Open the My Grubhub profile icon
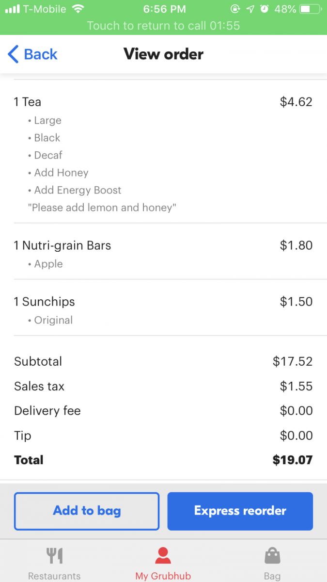The width and height of the screenshot is (327, 582). (x=163, y=556)
